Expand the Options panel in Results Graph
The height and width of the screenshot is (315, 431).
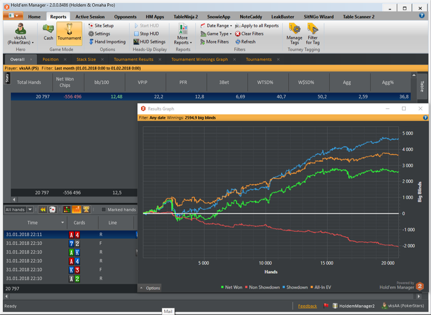[150, 288]
